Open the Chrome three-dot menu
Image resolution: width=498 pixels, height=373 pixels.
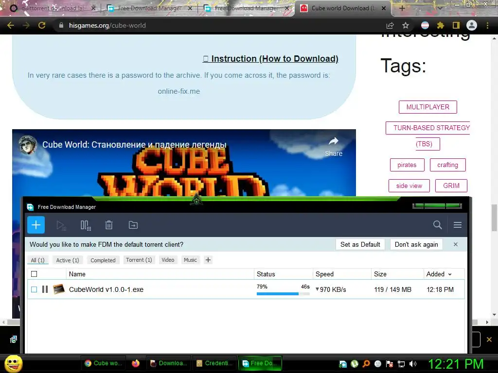click(x=487, y=25)
